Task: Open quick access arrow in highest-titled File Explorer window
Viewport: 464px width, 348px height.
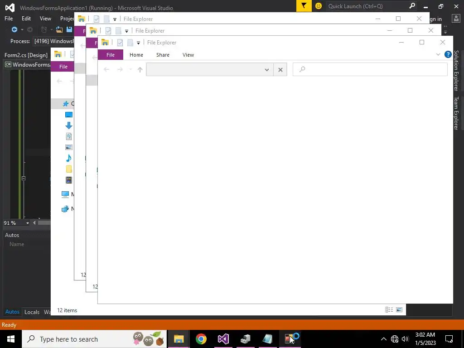Action: tap(115, 19)
